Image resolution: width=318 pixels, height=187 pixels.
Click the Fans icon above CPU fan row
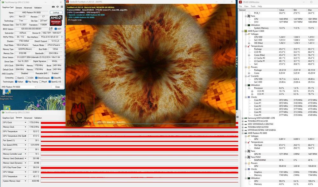point(249,16)
